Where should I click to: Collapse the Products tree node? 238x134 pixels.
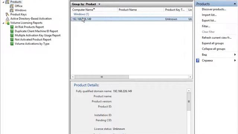tap(3, 2)
